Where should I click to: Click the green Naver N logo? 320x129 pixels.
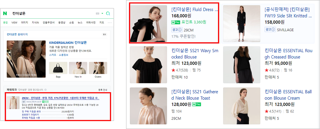tap(5, 13)
